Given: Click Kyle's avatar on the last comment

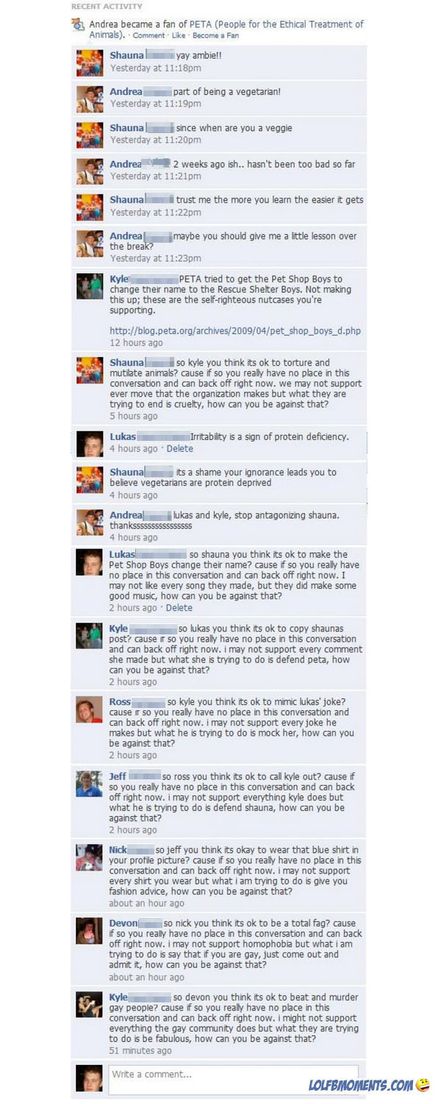Looking at the screenshot, I should pyautogui.click(x=89, y=1005).
